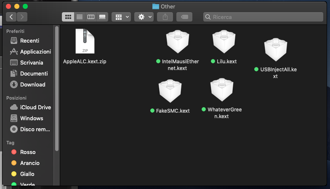Go forward to the next folder
The height and width of the screenshot is (189, 330).
[22, 17]
